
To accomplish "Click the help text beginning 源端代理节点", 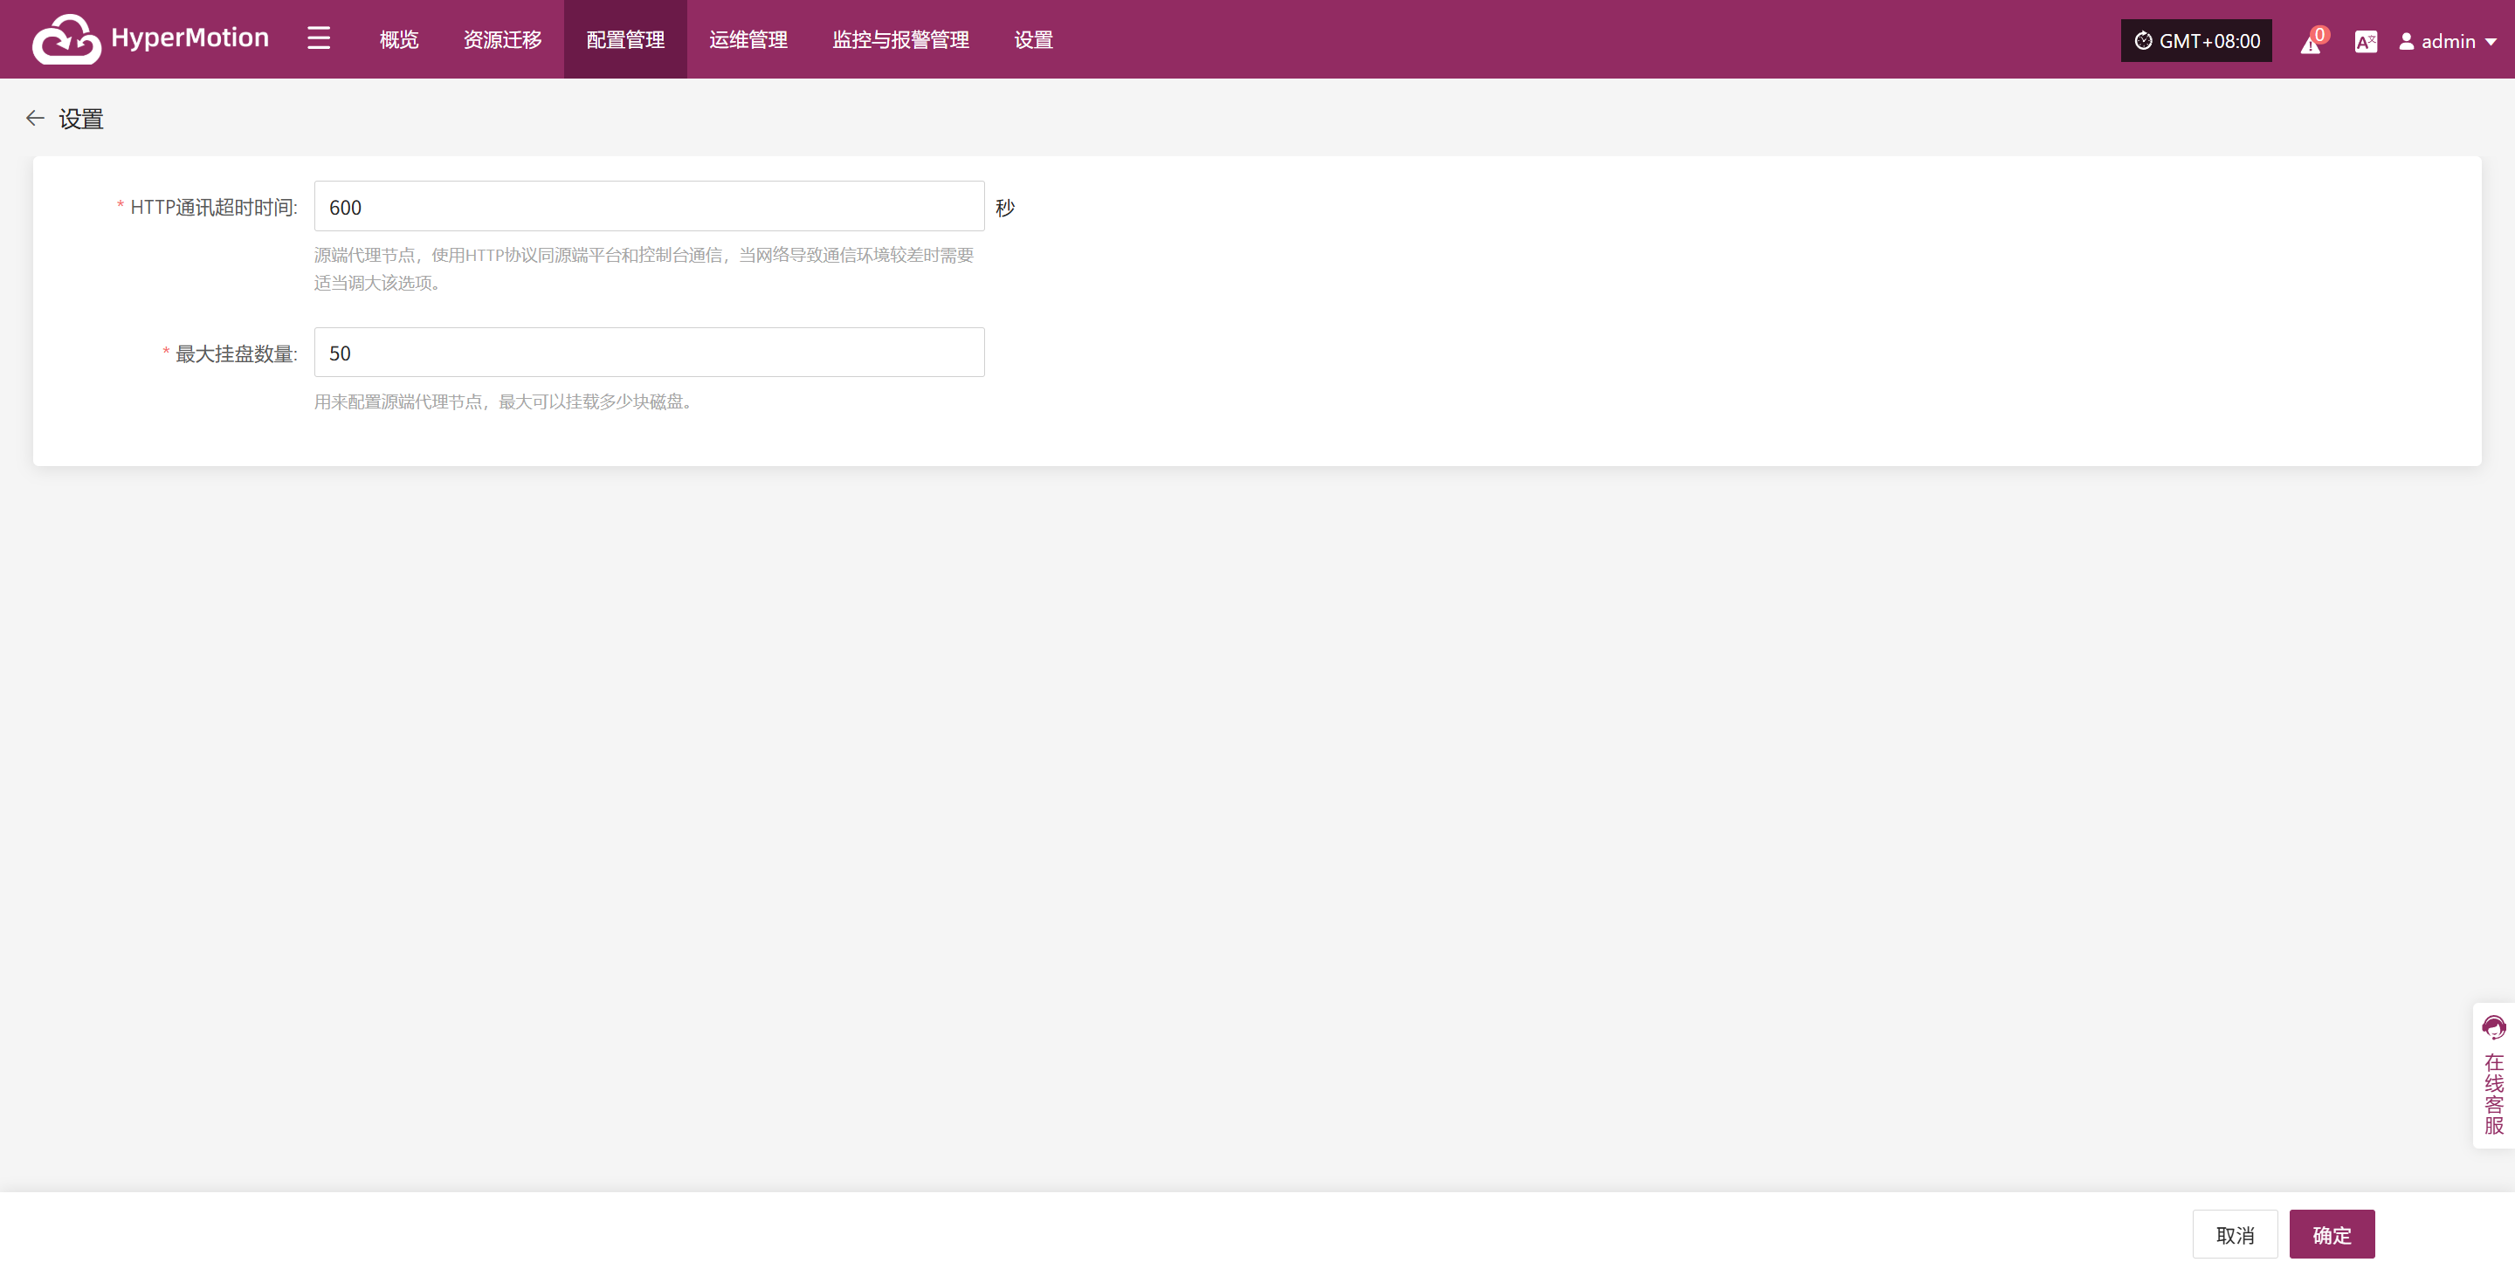I will pyautogui.click(x=644, y=268).
